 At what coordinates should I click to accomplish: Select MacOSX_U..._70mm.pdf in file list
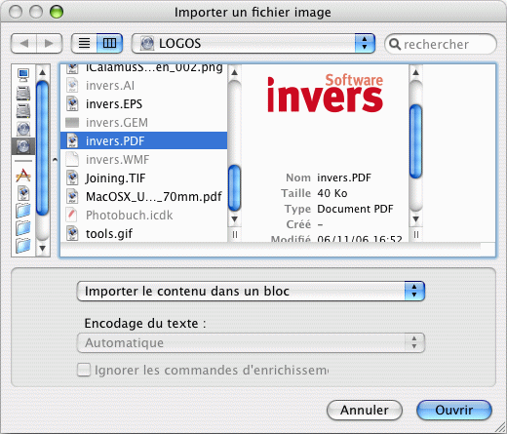(143, 197)
